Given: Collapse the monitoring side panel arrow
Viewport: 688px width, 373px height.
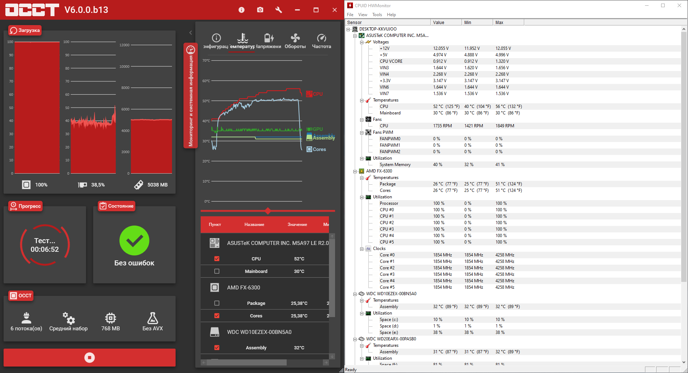Looking at the screenshot, I should (191, 33).
